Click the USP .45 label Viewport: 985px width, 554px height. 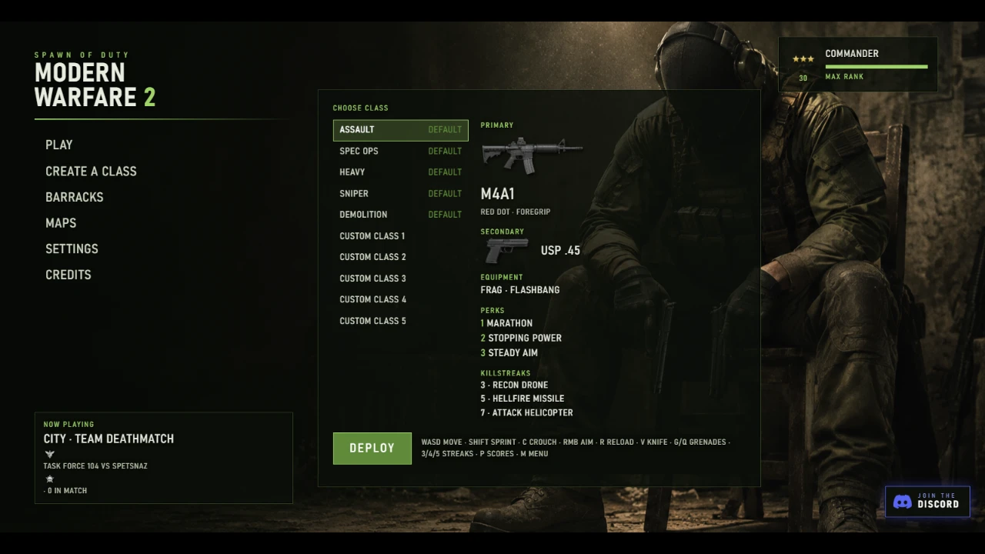pyautogui.click(x=560, y=251)
